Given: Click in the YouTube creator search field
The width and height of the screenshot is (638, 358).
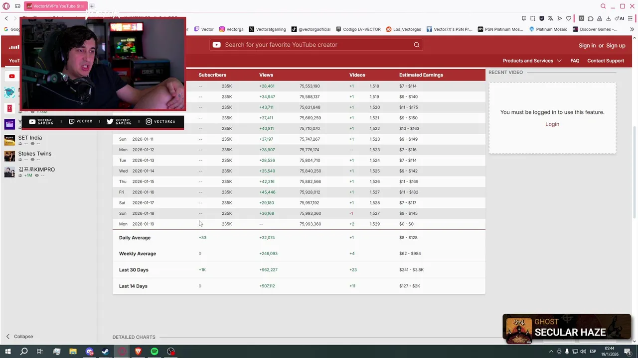Looking at the screenshot, I should (x=317, y=45).
